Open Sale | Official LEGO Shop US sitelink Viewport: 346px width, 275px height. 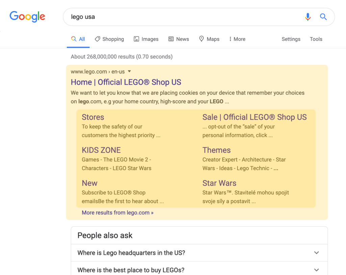point(254,117)
